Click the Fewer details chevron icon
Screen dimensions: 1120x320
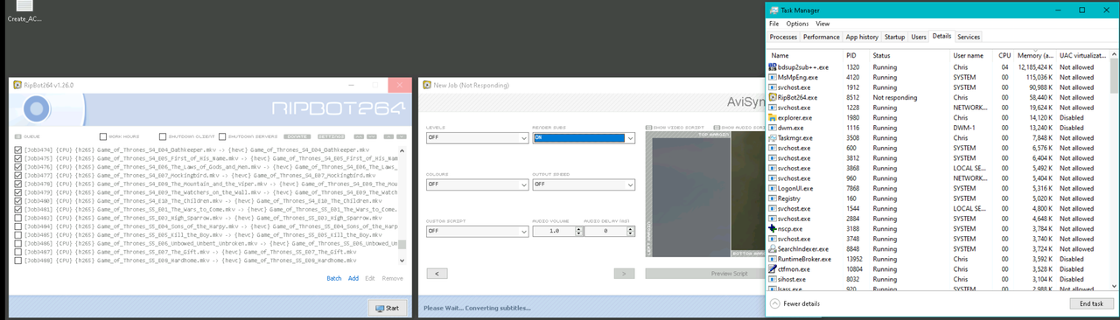tap(775, 303)
